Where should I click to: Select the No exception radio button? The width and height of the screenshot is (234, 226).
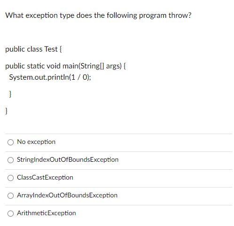[10, 142]
